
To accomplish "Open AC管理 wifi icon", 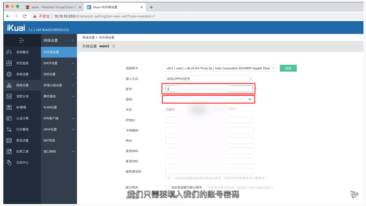I will tap(9, 107).
